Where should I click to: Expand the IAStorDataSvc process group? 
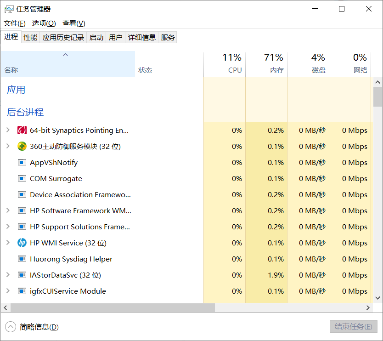(x=8, y=275)
